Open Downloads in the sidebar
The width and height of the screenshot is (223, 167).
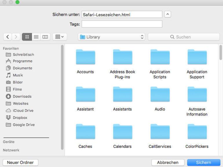(19, 97)
